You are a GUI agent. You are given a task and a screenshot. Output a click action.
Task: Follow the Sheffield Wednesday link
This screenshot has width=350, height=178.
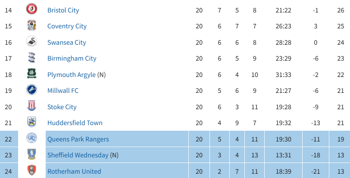pyautogui.click(x=78, y=155)
